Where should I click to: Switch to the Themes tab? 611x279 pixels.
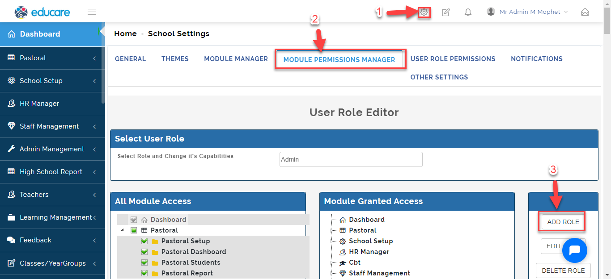click(175, 59)
